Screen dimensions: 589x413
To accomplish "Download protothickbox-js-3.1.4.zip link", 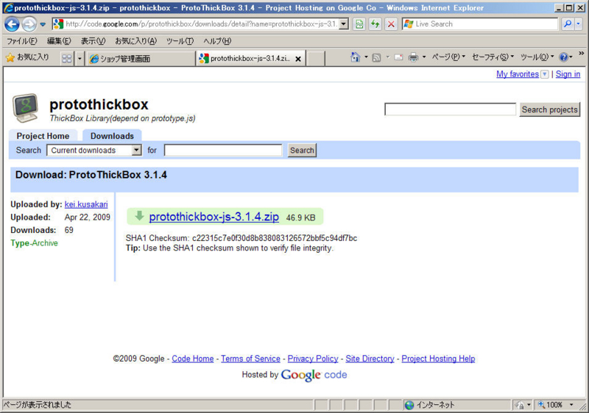I will point(214,217).
